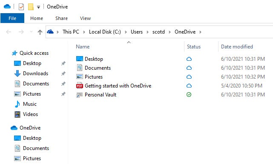The width and height of the screenshot is (273, 164).
Task: Click the green synced checkmark for Personal Vault
Action: (189, 94)
